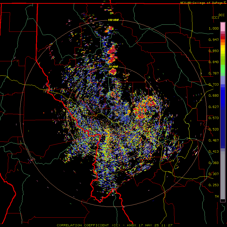This screenshot has width=227, height=227.
Task: Select the 0.253 legend value
Action: click(x=214, y=185)
